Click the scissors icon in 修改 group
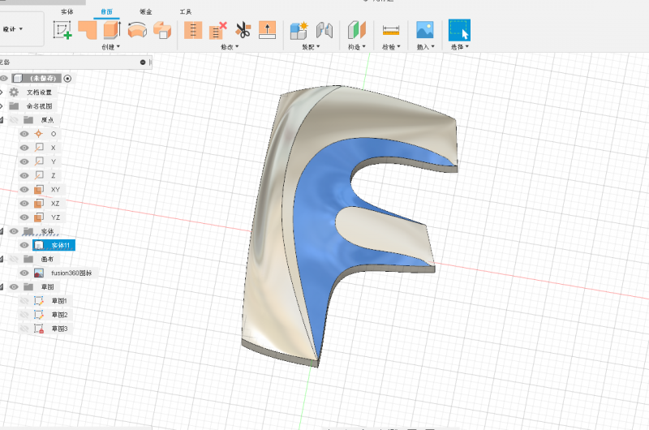Image resolution: width=649 pixels, height=430 pixels. coord(243,30)
